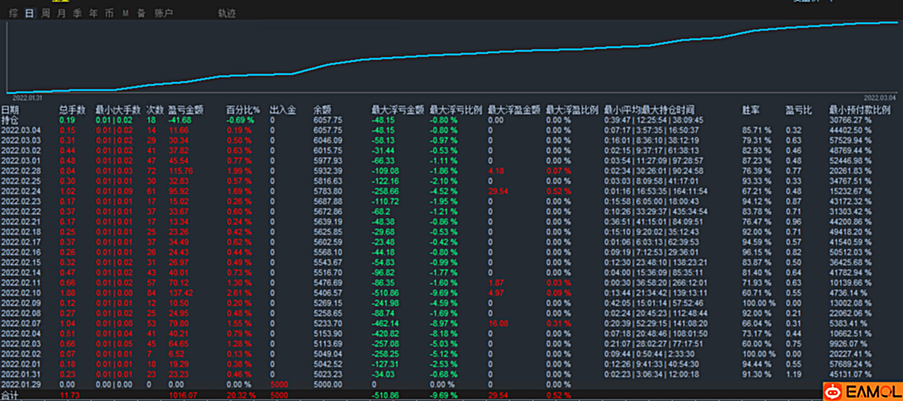Click the 最大浮亏金额 column header
903x401 pixels.
pos(398,110)
